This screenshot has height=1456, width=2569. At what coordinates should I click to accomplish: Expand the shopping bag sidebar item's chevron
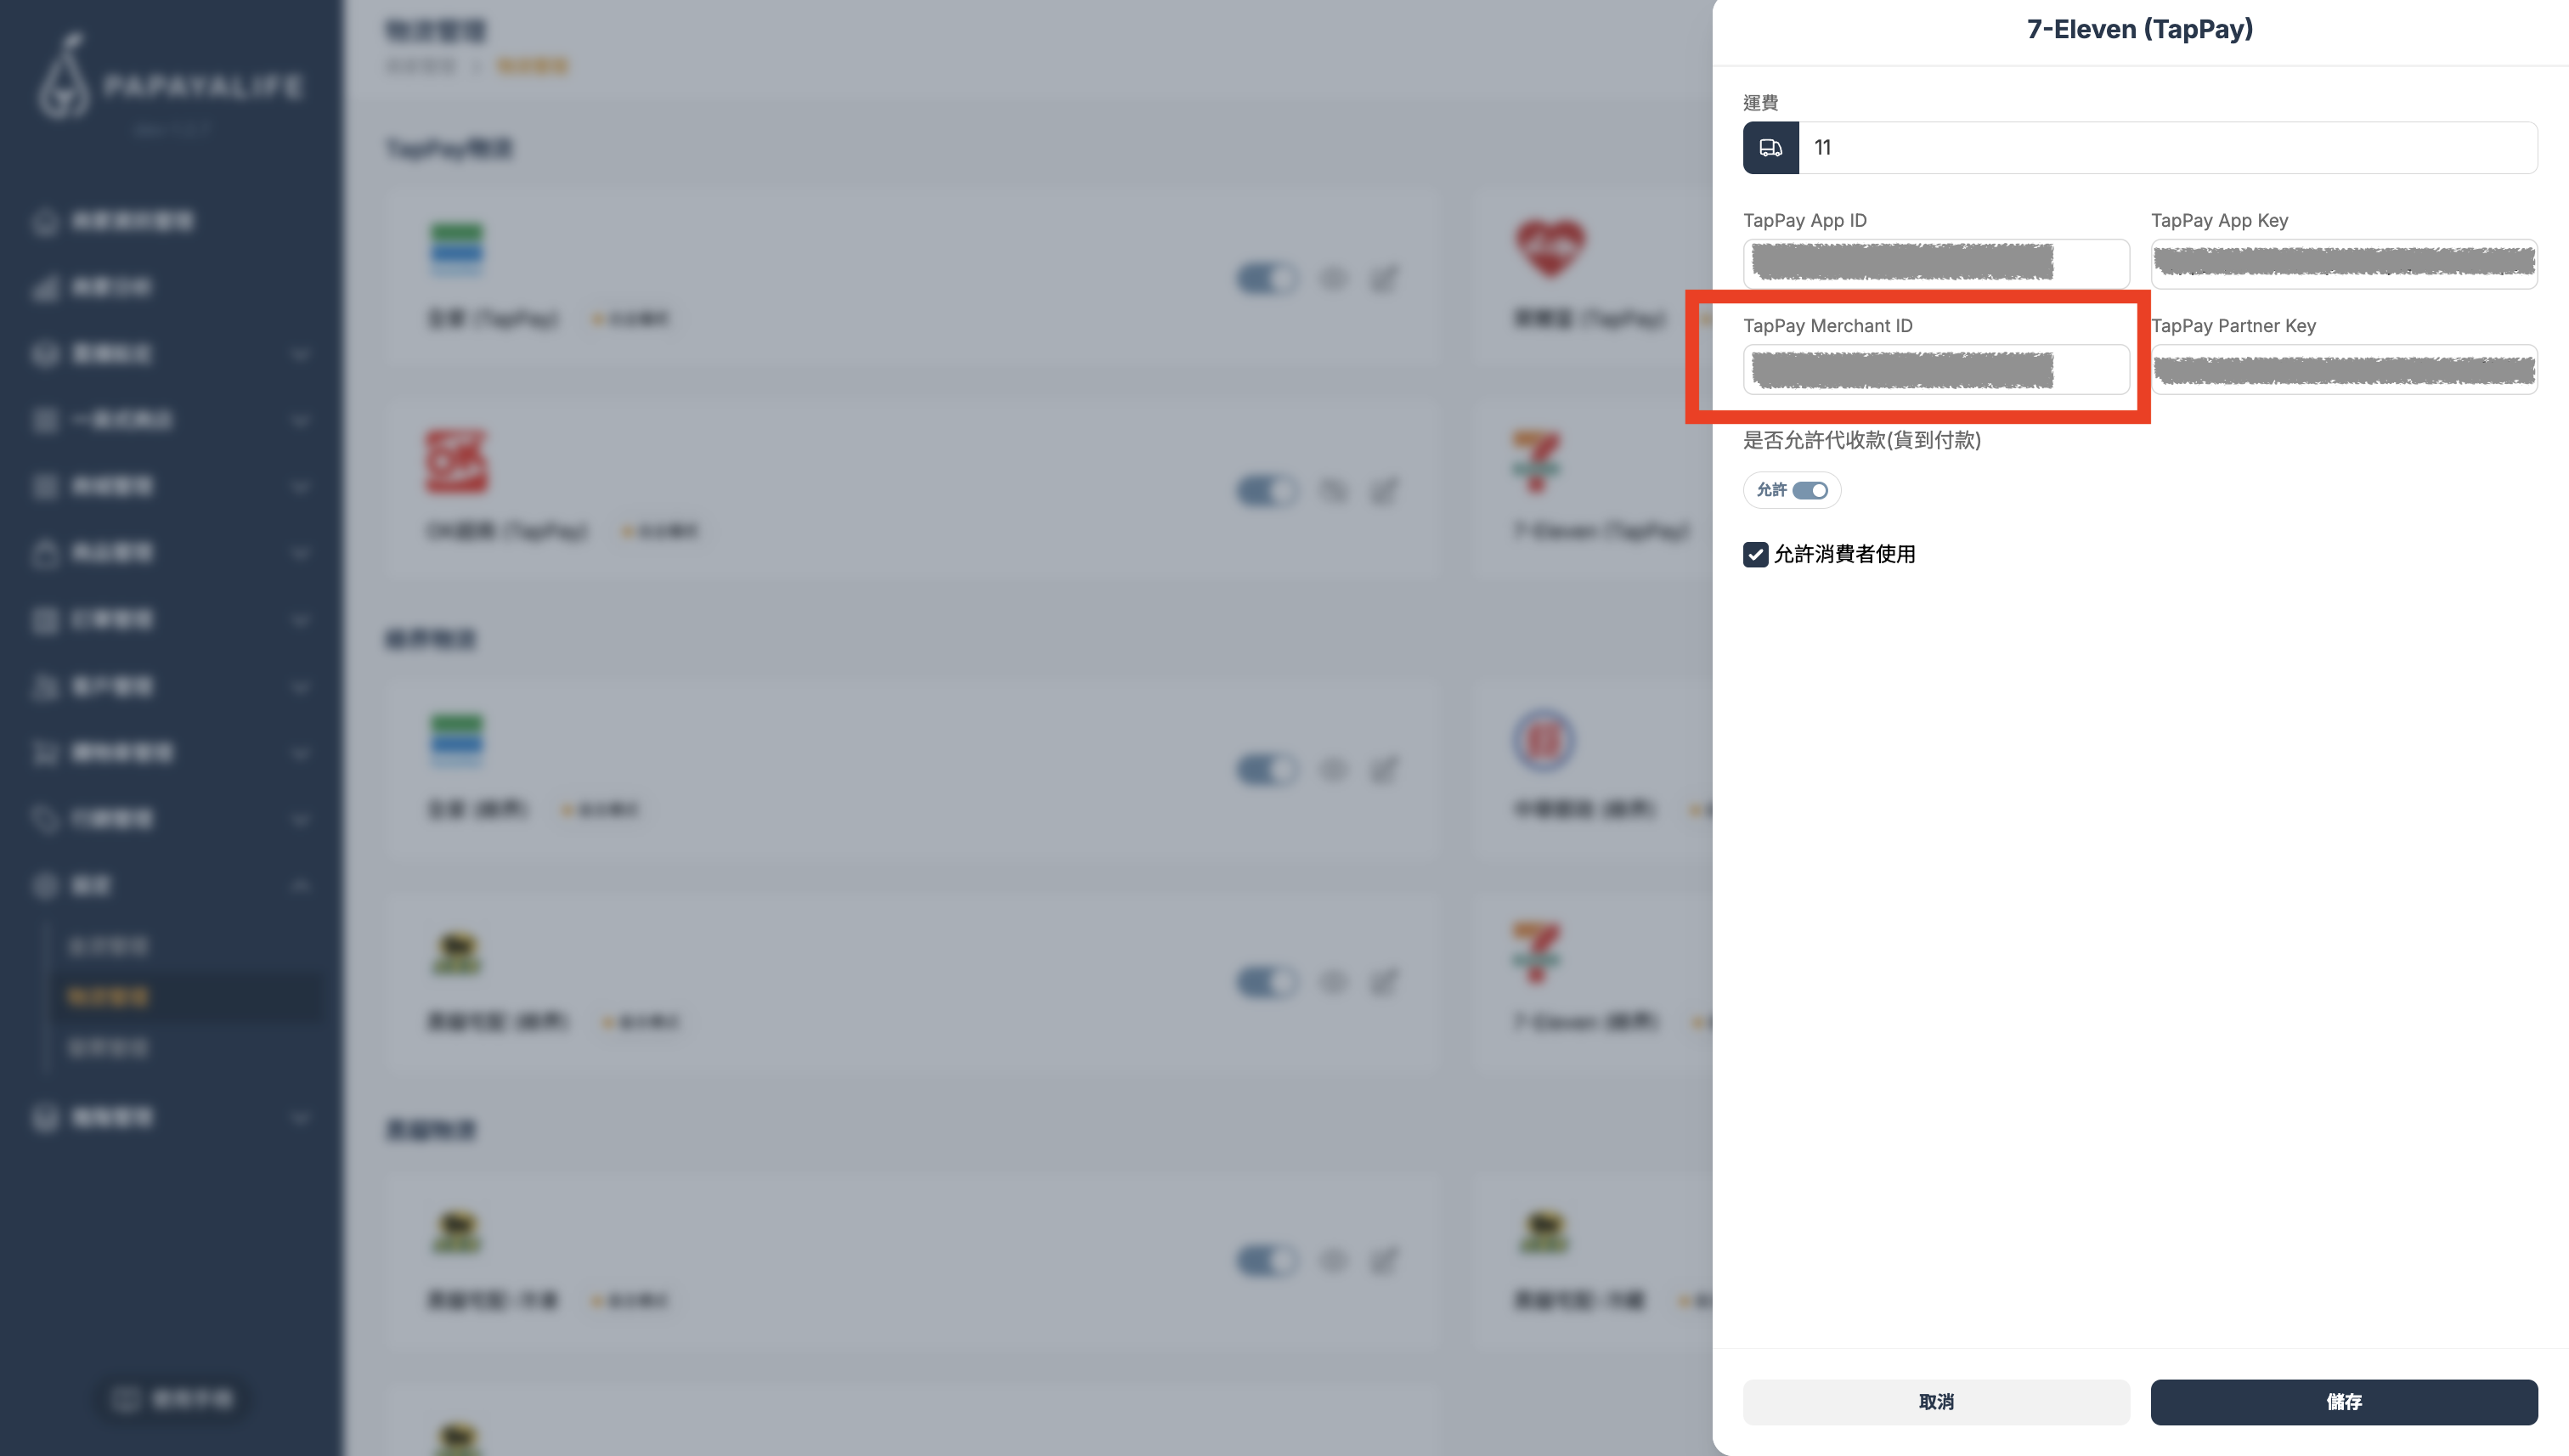pyautogui.click(x=300, y=554)
